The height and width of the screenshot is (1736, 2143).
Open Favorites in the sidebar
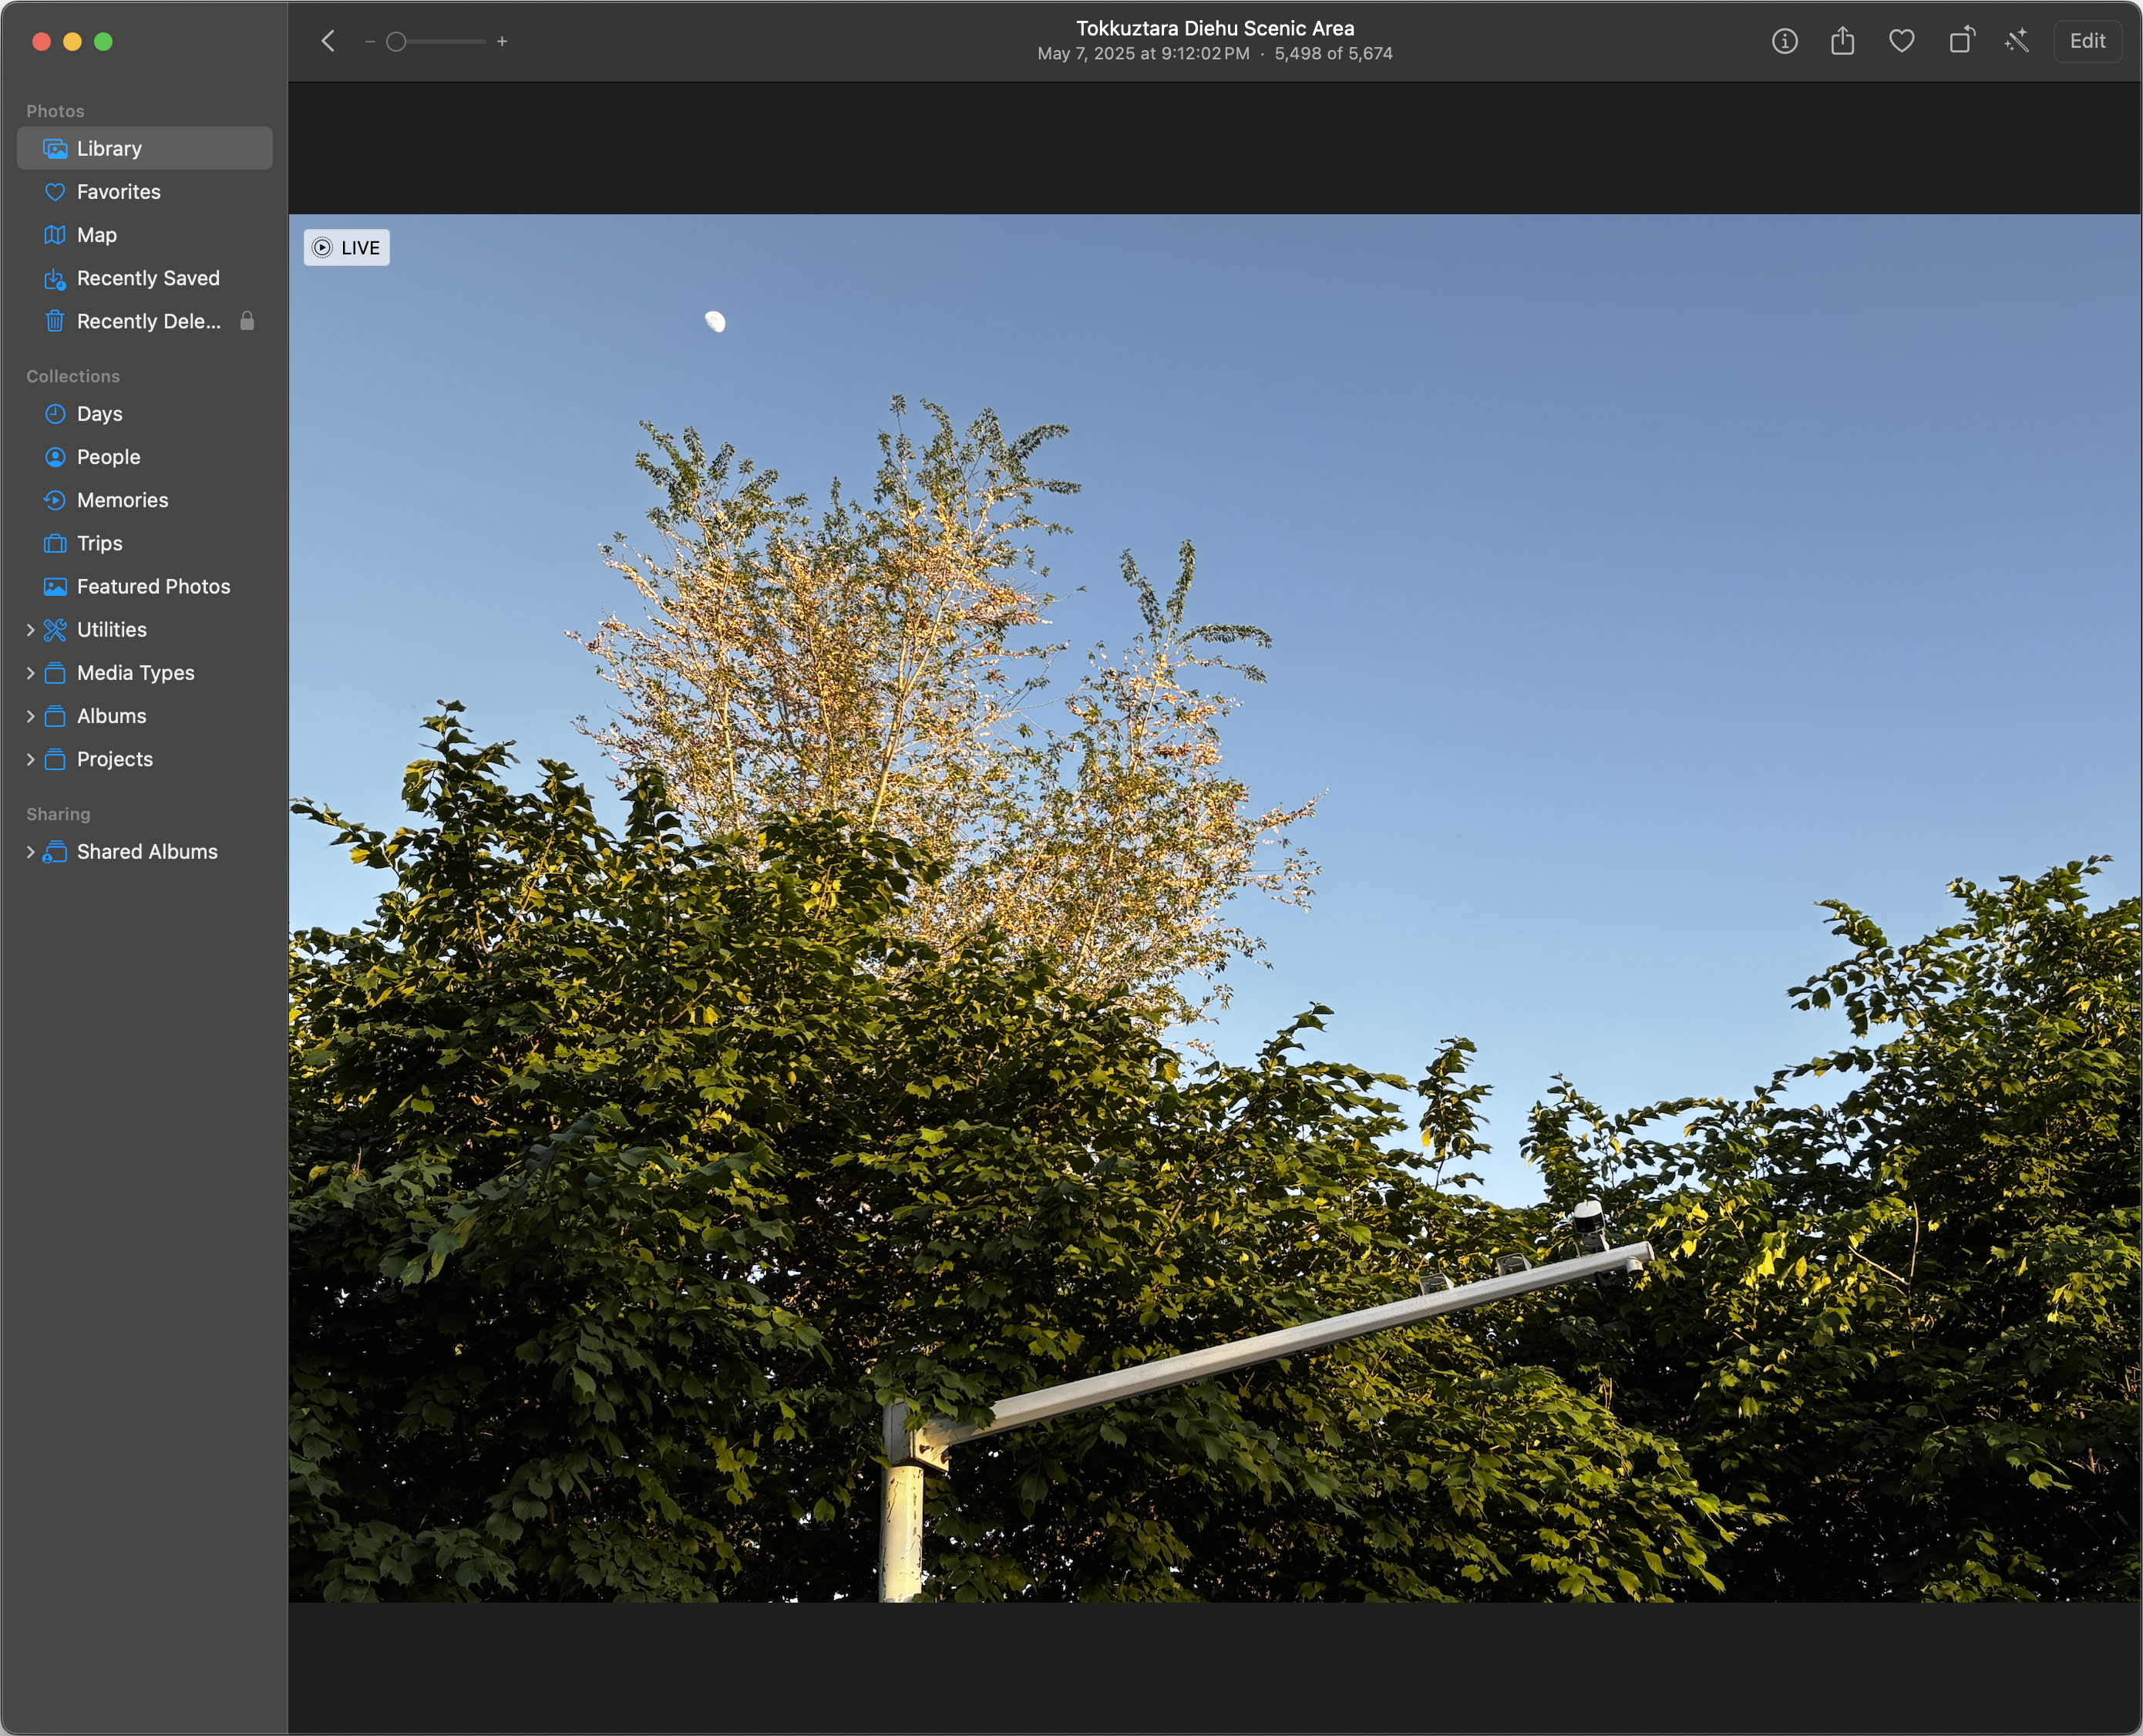click(118, 192)
